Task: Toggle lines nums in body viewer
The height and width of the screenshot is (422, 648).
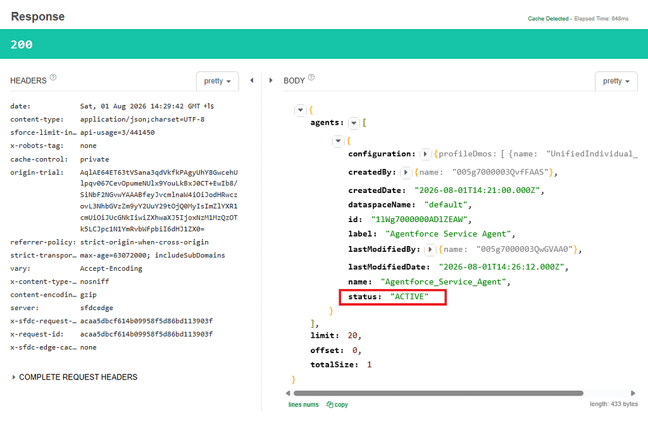Action: tap(303, 405)
